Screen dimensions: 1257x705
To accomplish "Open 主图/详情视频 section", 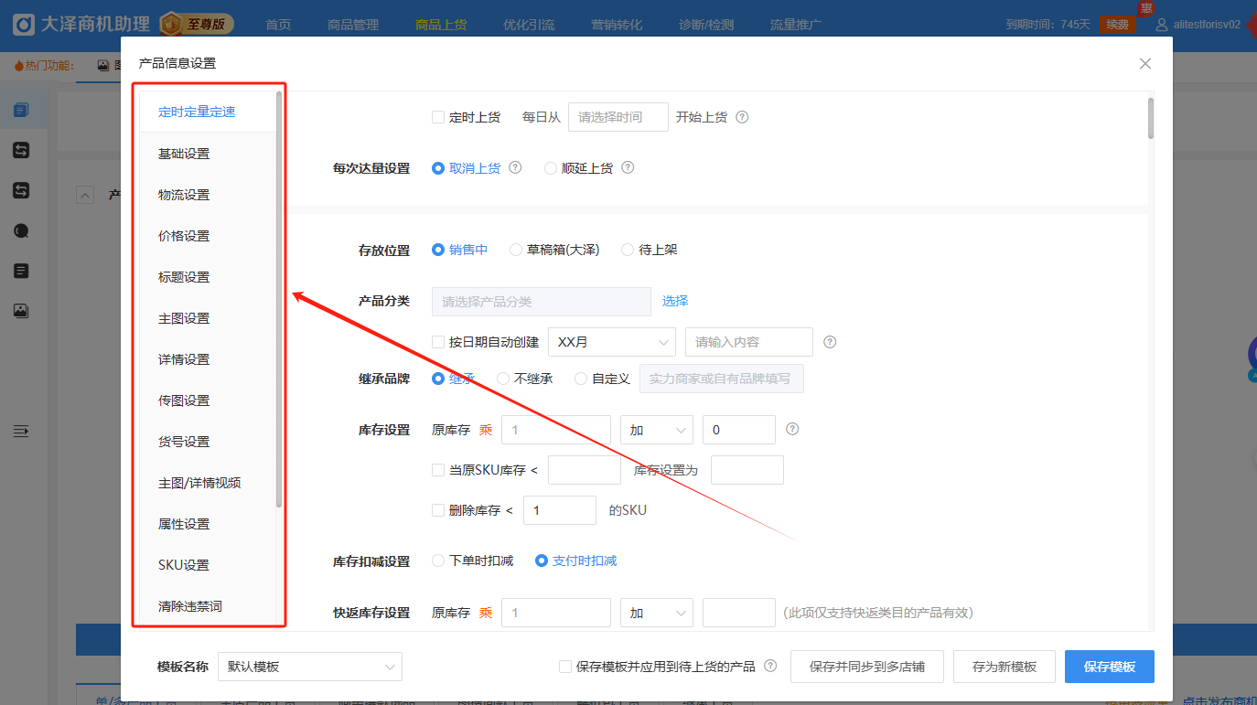I will 199,483.
